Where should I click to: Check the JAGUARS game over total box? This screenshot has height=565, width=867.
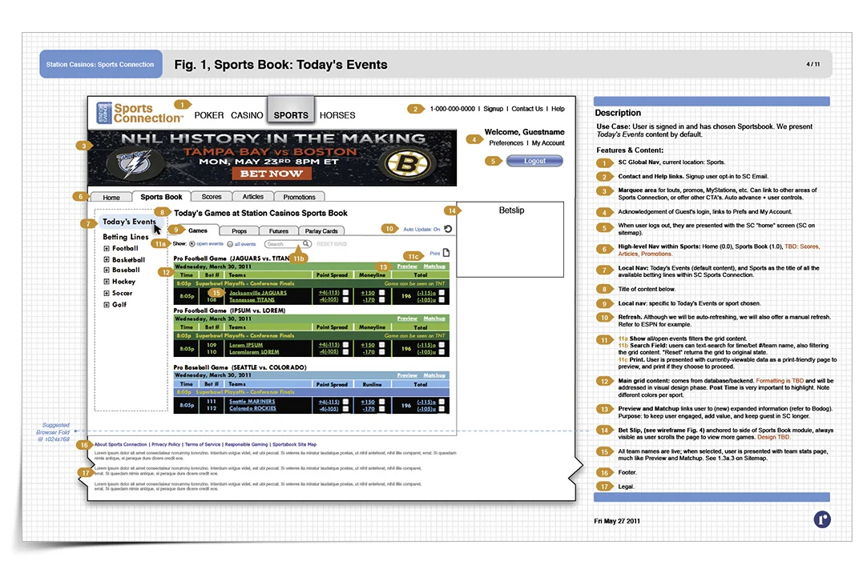442,293
